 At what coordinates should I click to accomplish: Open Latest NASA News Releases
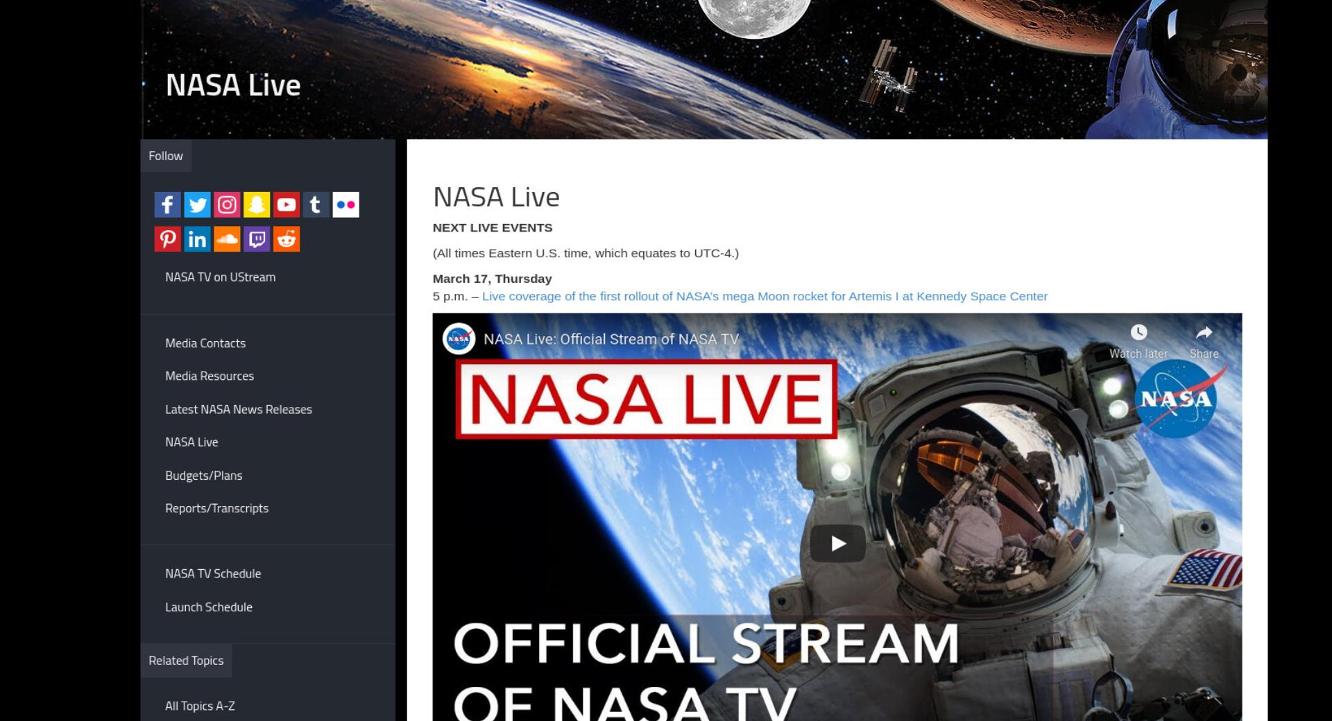pyautogui.click(x=239, y=409)
